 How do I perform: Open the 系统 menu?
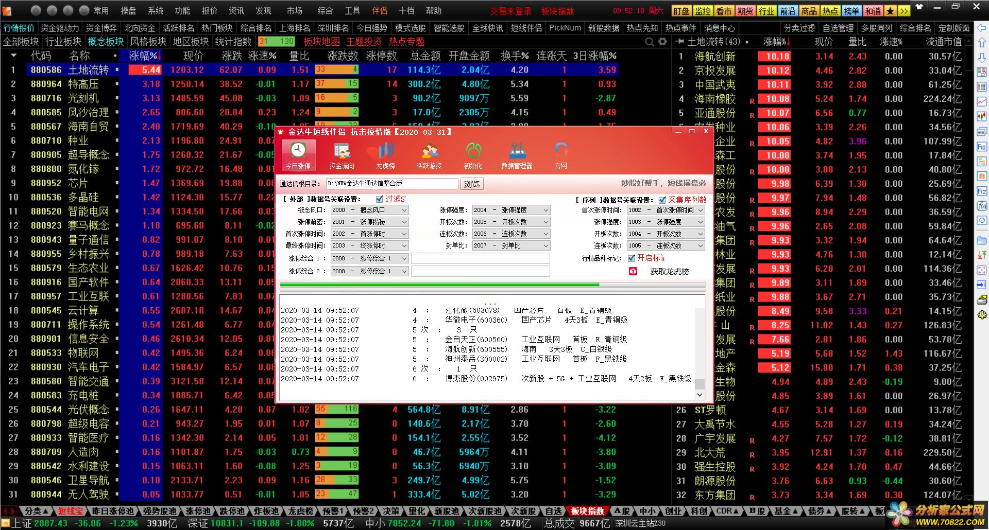tap(156, 11)
